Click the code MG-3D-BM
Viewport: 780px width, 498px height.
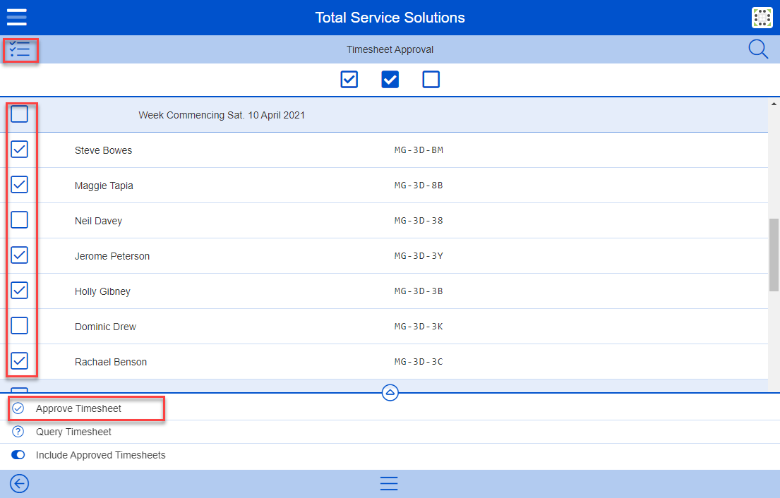click(419, 150)
